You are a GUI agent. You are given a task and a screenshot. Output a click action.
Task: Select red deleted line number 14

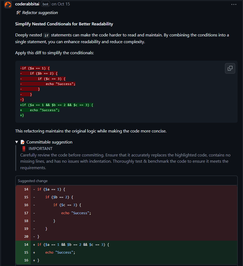point(26,189)
